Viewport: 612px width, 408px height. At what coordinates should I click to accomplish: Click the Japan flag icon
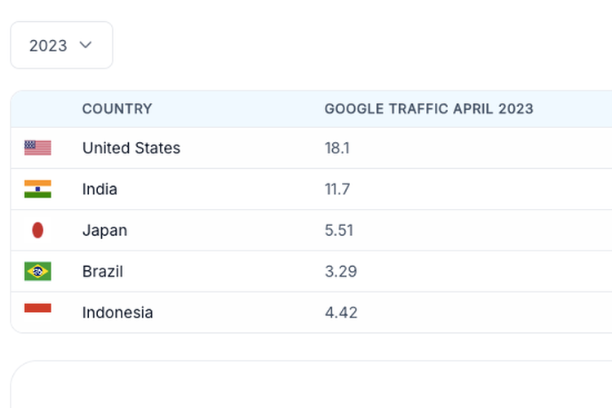pyautogui.click(x=38, y=230)
